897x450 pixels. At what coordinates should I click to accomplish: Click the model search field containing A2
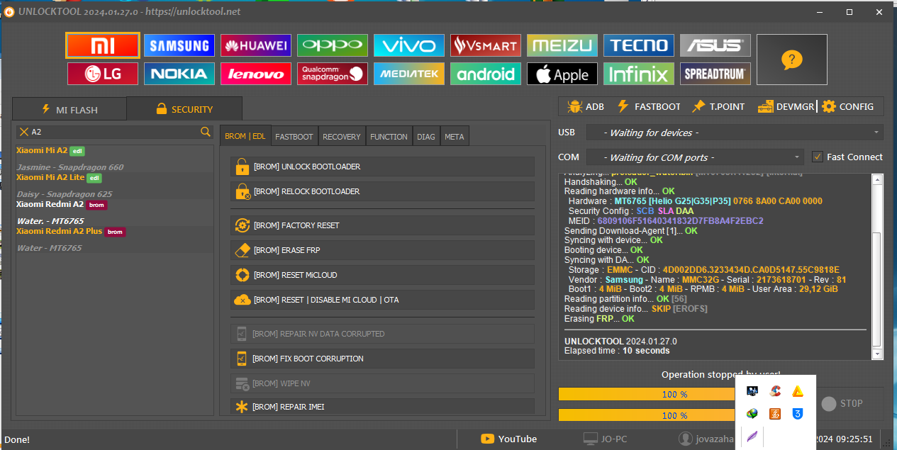(114, 131)
